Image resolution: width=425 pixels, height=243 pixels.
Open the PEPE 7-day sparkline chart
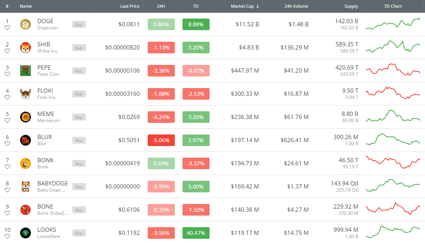393,70
